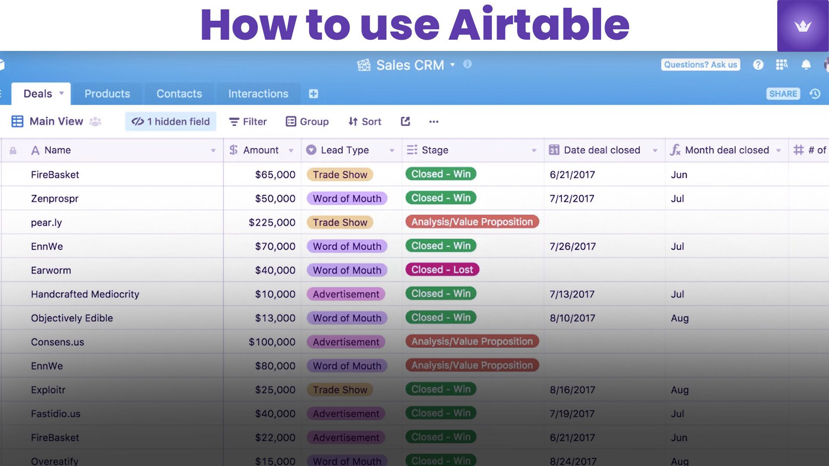Click the Sales CRM base info icon
Viewport: 829px width, 466px height.
[x=468, y=64]
